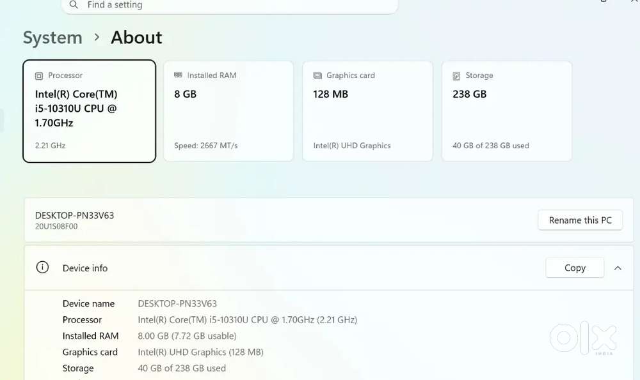Select the Graphics card 128 MB card
Image resolution: width=640 pixels, height=380 pixels.
tap(368, 111)
